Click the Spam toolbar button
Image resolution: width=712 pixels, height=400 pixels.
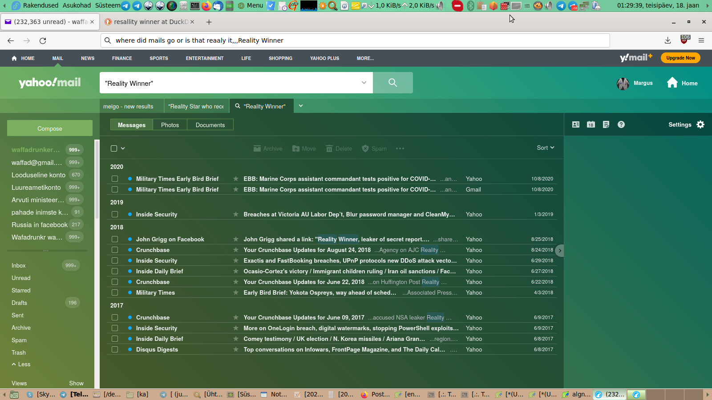[x=374, y=148]
